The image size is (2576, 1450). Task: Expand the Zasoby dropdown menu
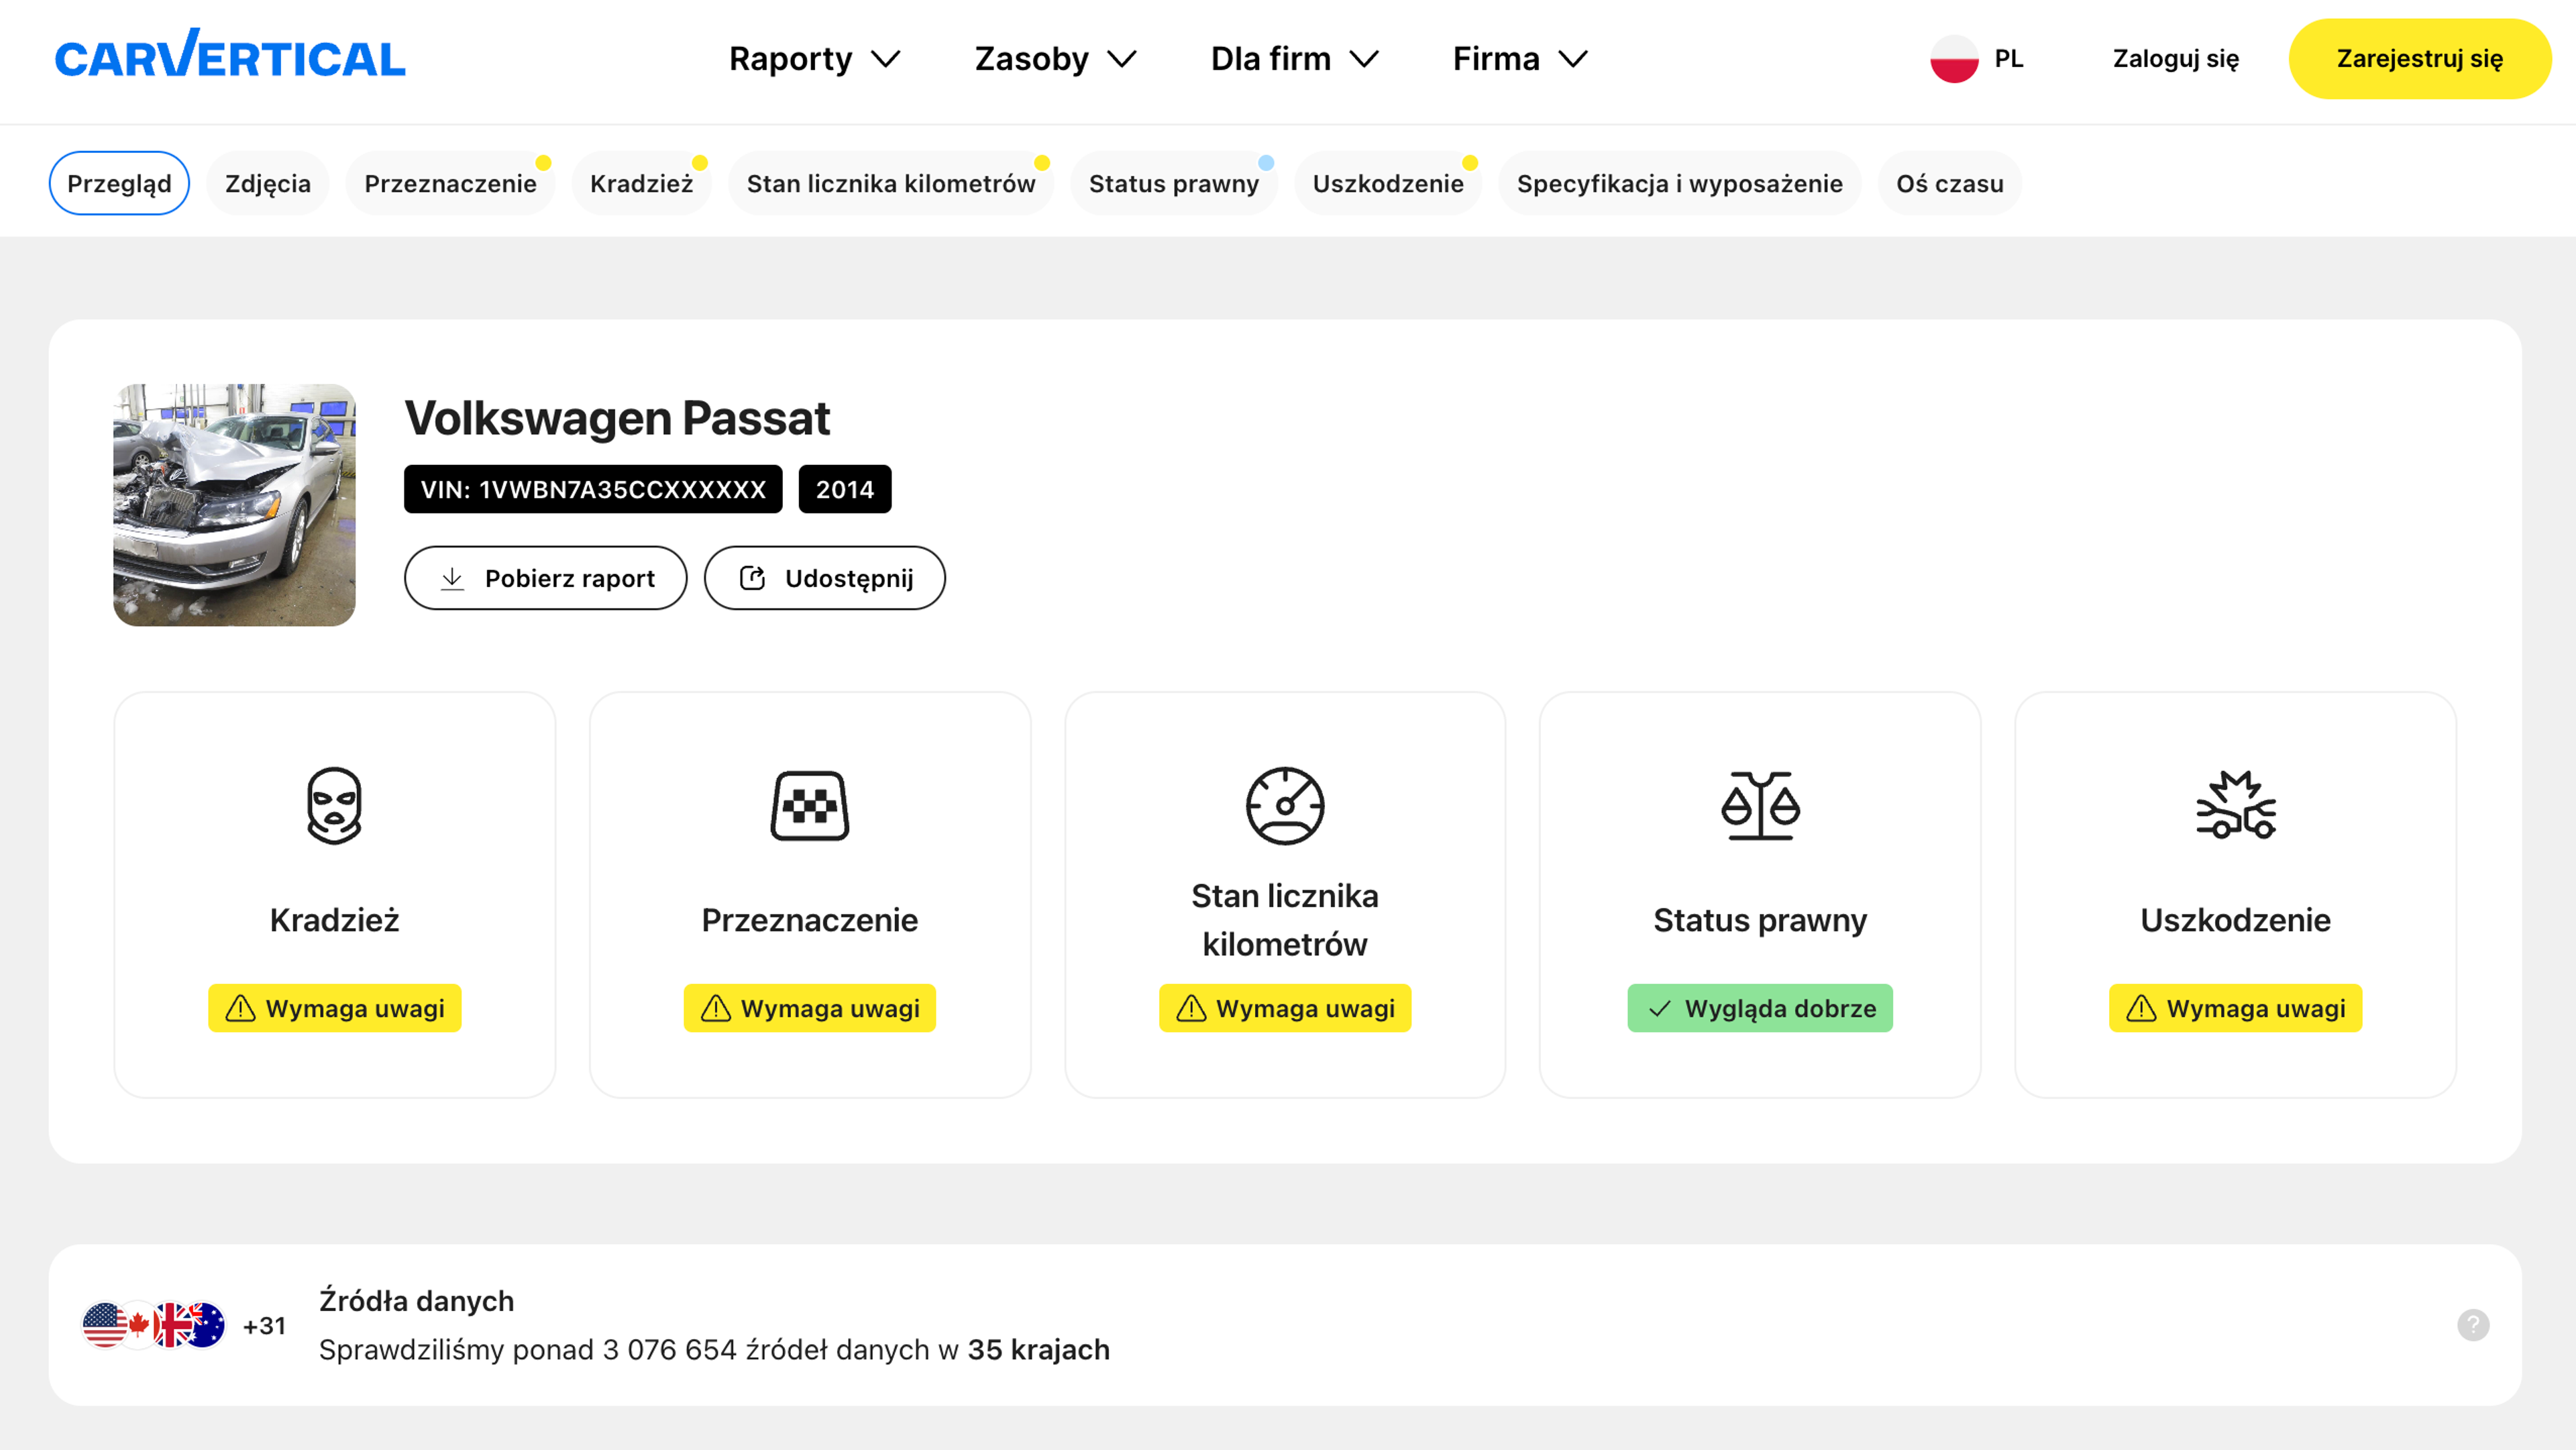(1056, 59)
